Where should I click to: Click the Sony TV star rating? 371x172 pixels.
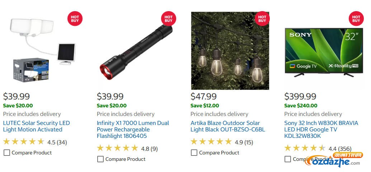tap(305, 148)
